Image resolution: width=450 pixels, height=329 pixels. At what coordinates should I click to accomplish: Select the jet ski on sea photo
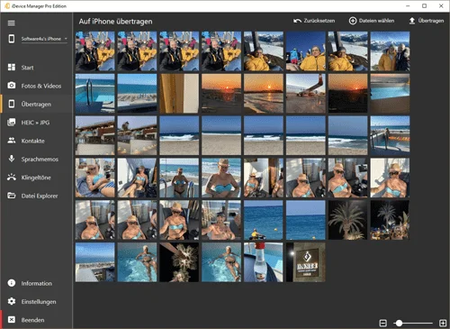264,220
